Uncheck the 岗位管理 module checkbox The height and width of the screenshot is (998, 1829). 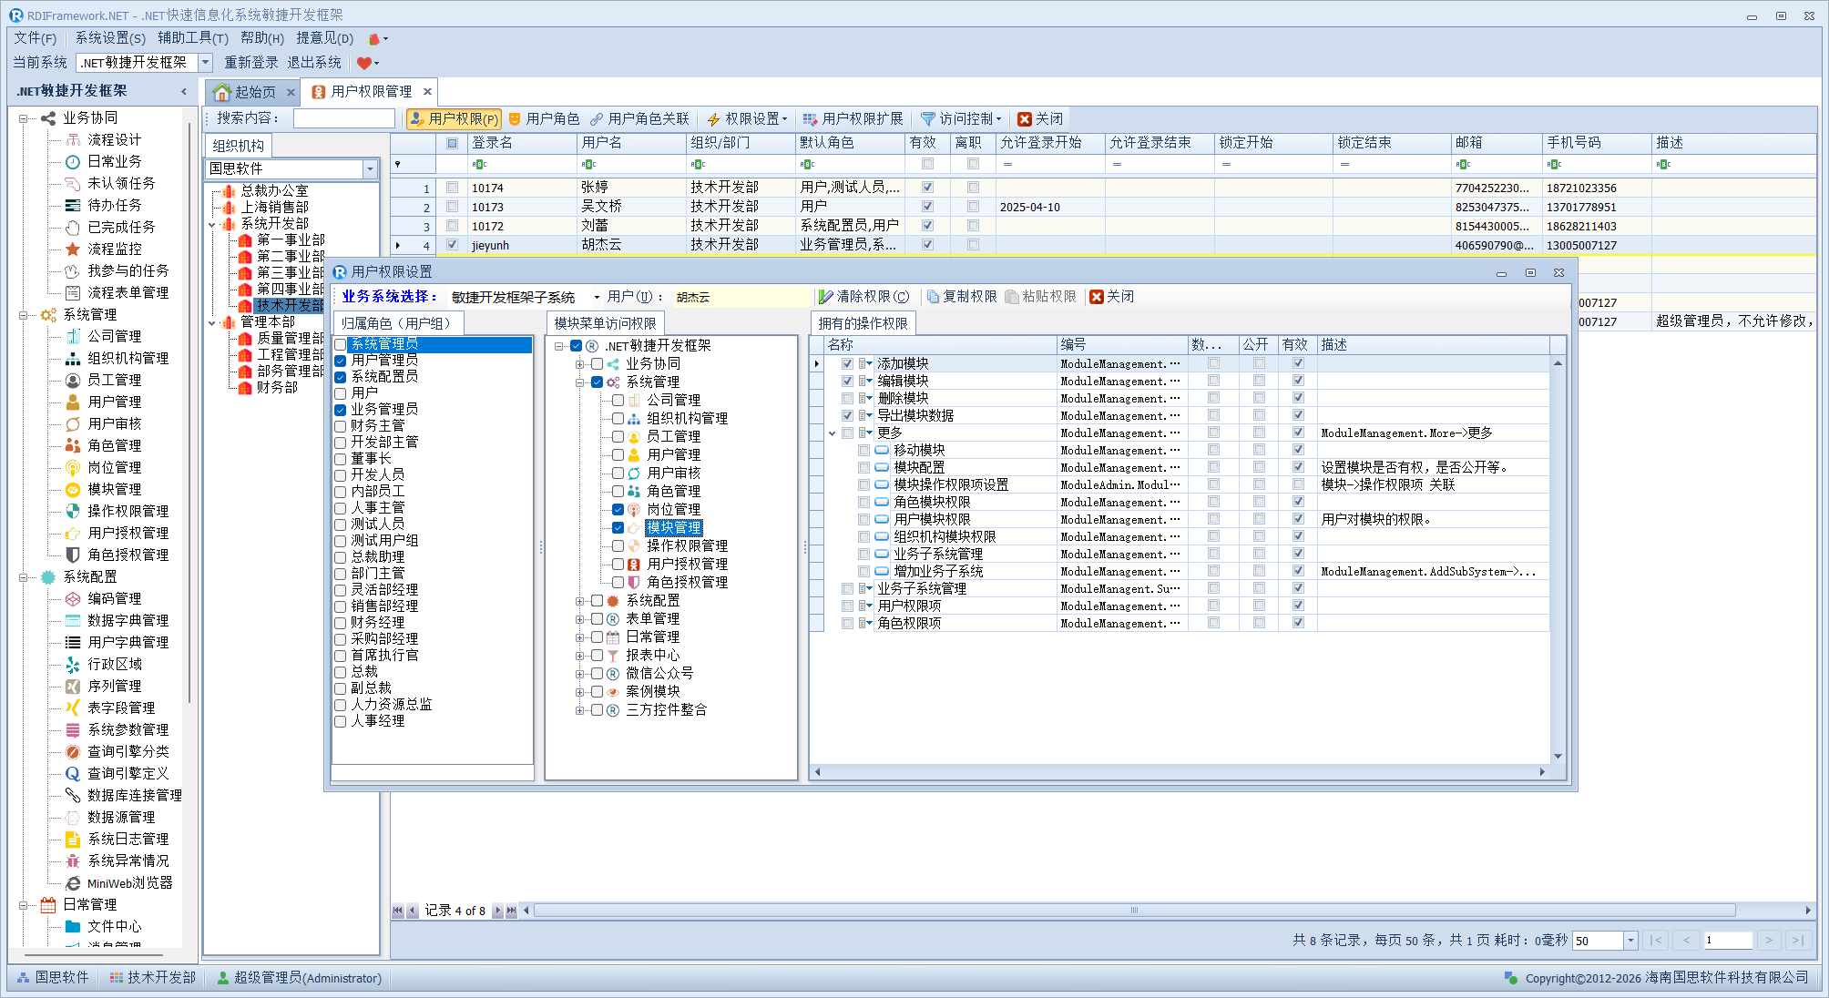click(618, 510)
